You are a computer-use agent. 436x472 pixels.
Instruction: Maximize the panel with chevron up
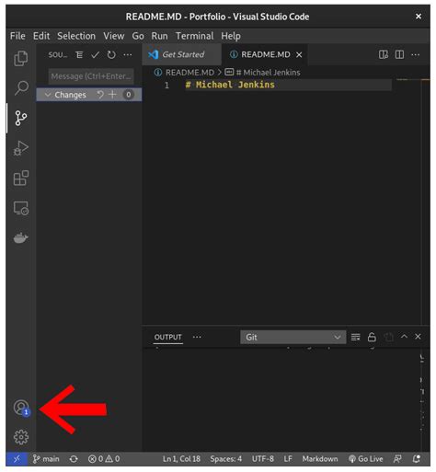[404, 337]
